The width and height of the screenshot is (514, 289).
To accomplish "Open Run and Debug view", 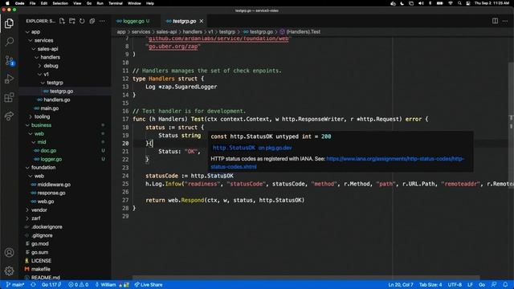I will [9, 79].
